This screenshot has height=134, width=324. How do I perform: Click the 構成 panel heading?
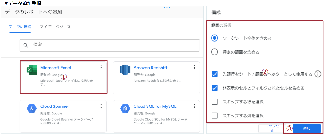point(216,12)
